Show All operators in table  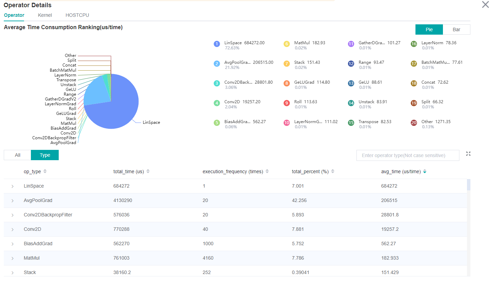(18, 155)
